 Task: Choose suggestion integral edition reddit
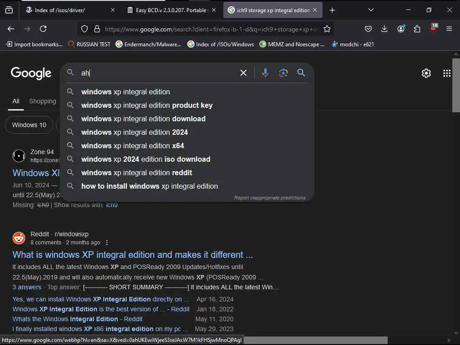(x=188, y=173)
